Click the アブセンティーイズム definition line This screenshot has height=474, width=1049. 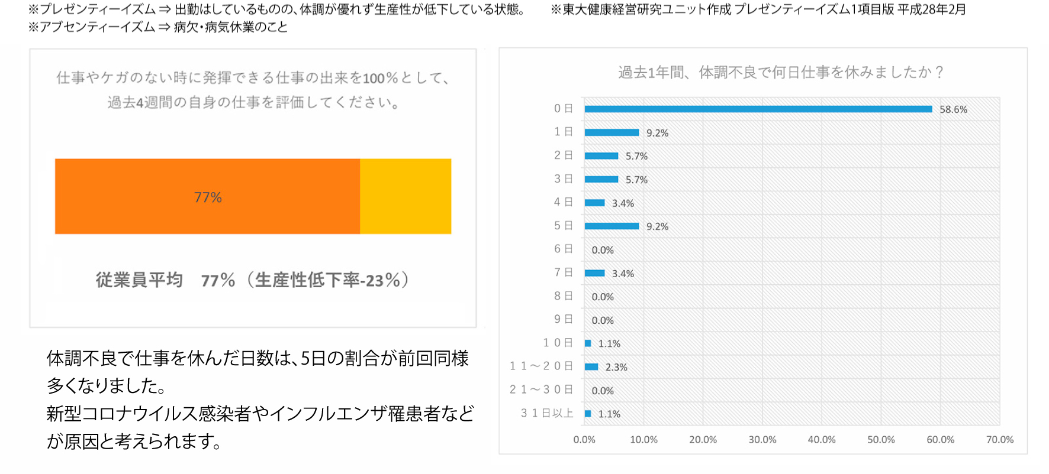[158, 27]
